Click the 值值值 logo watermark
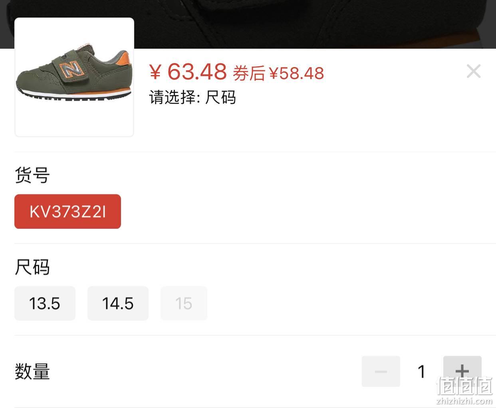 point(465,386)
